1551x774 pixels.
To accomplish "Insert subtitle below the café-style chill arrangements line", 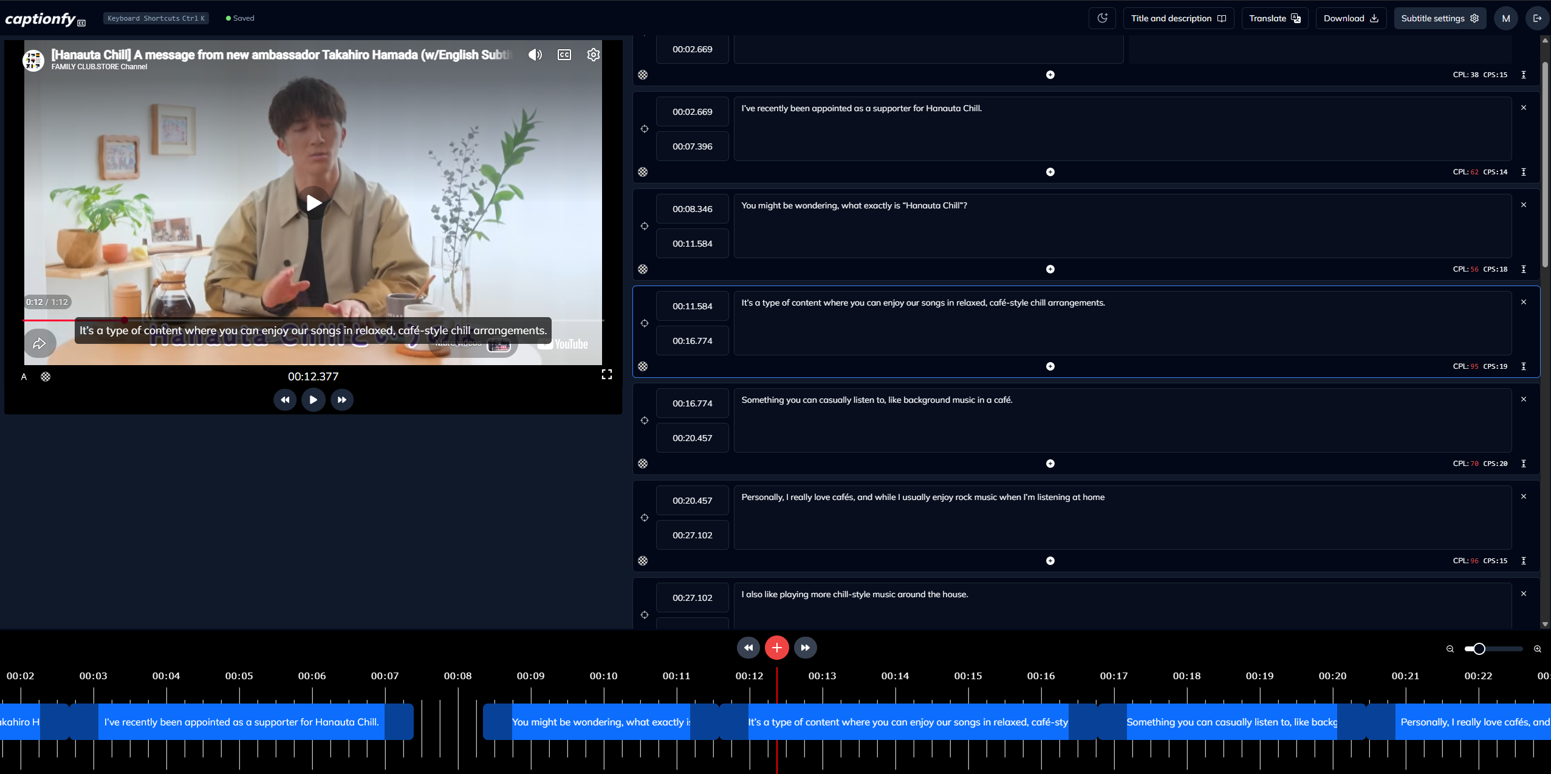I will tap(1050, 366).
